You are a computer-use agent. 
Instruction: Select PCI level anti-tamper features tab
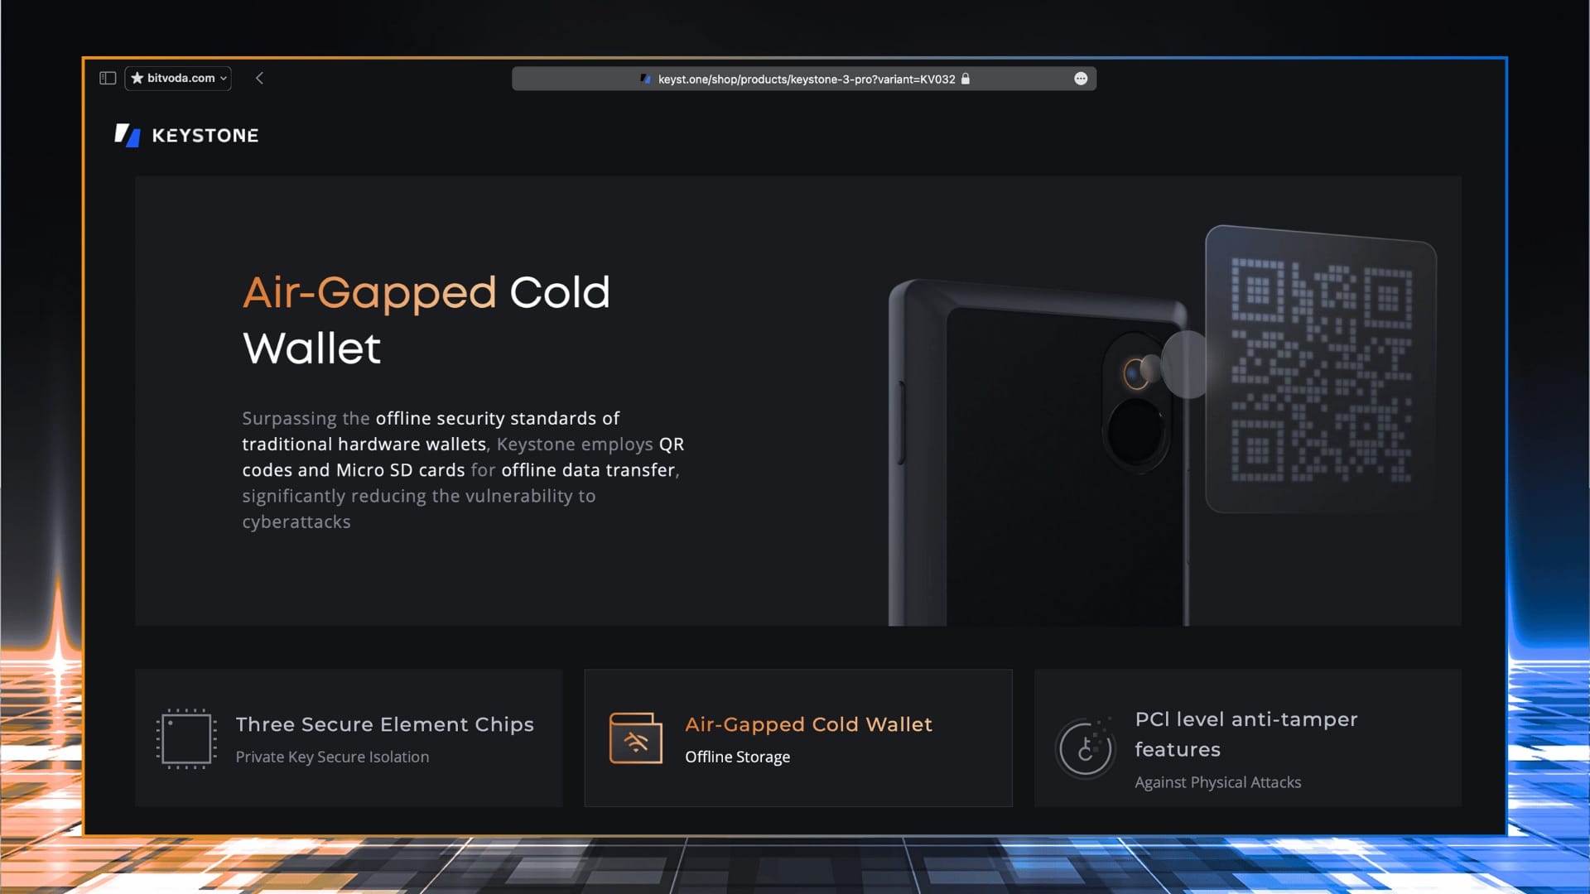1248,738
